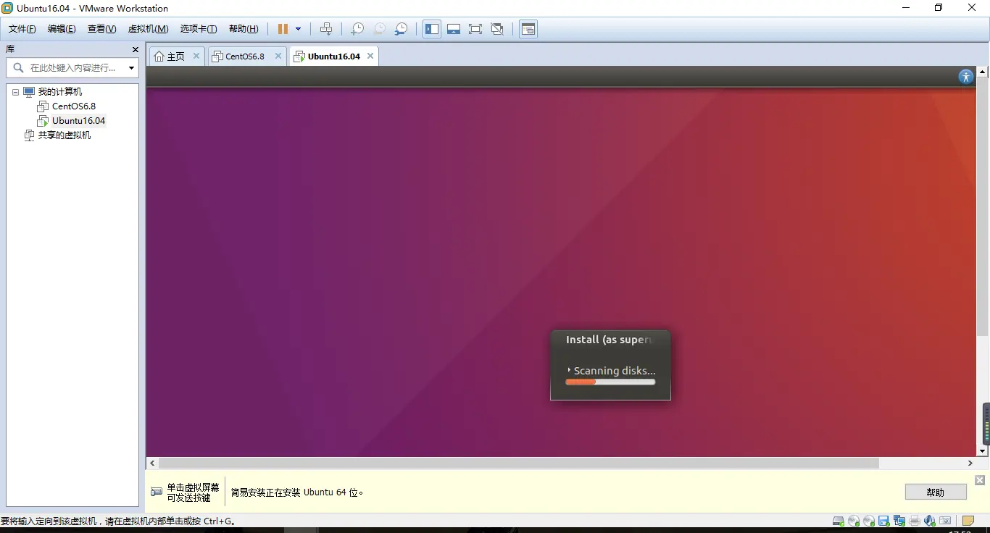Click the network adapter status icon

coord(899,521)
